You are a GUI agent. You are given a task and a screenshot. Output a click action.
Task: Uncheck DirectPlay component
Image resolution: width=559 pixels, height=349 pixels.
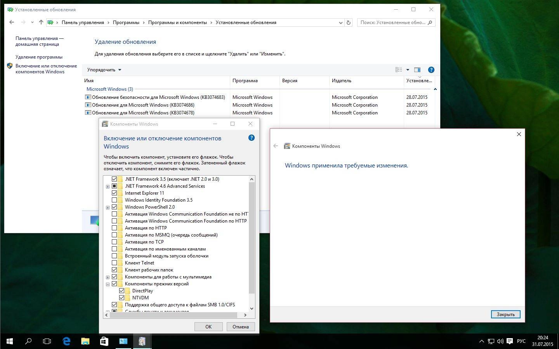122,291
